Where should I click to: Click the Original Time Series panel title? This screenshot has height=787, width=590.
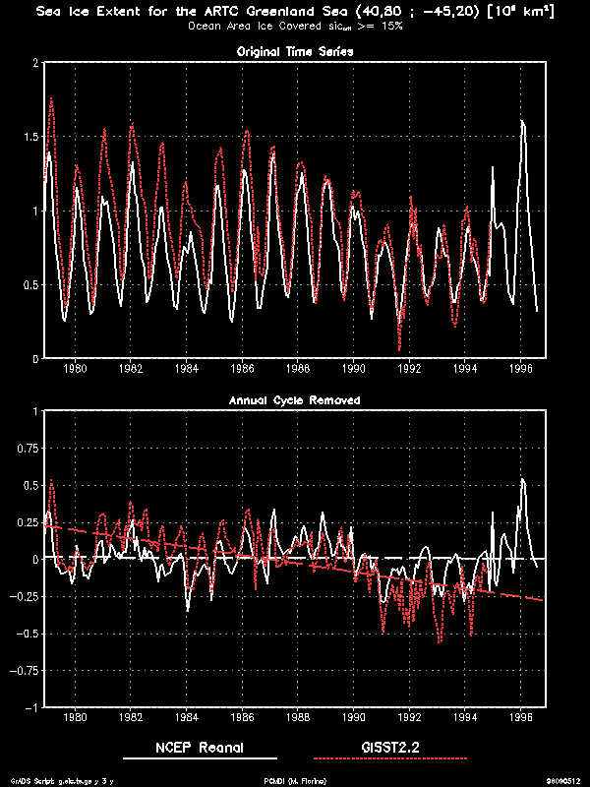(296, 50)
